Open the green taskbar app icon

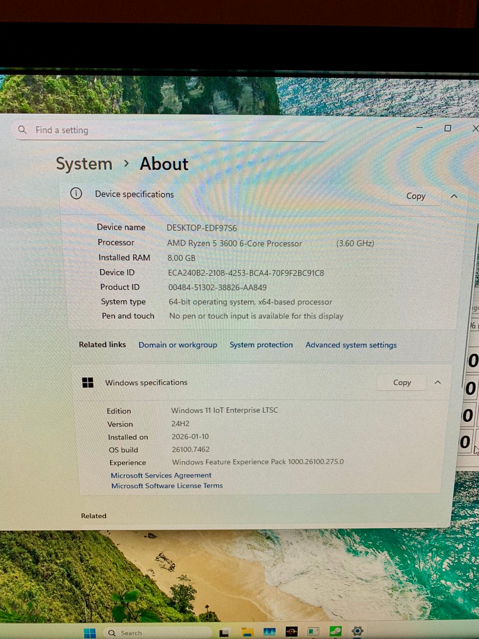coord(335,632)
